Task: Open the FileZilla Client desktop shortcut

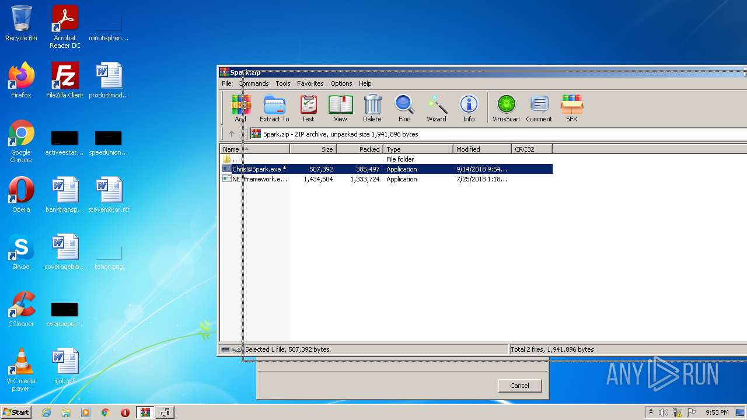Action: coord(65,80)
